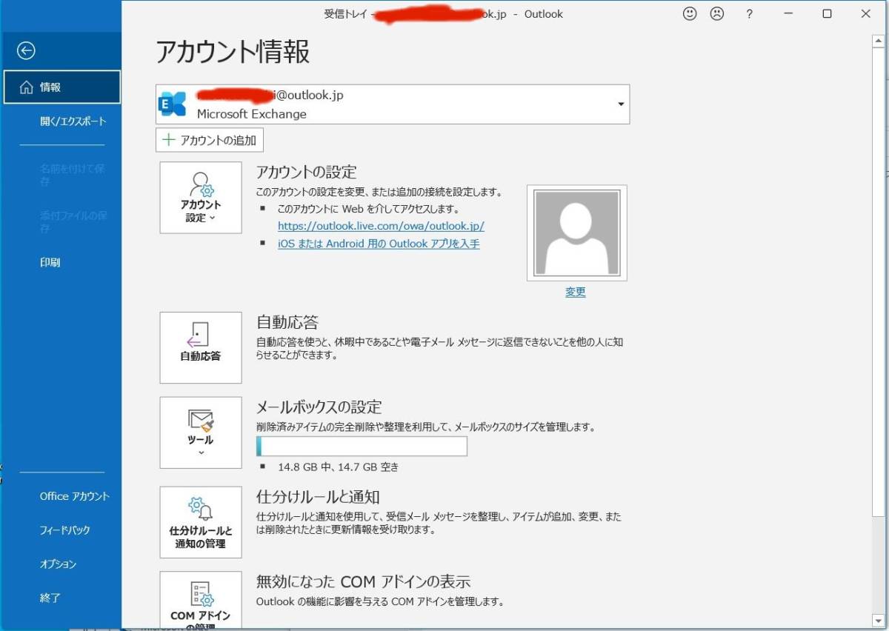889x631 pixels.
Task: Expand the アカウント設定 dropdown button
Action: click(x=201, y=198)
